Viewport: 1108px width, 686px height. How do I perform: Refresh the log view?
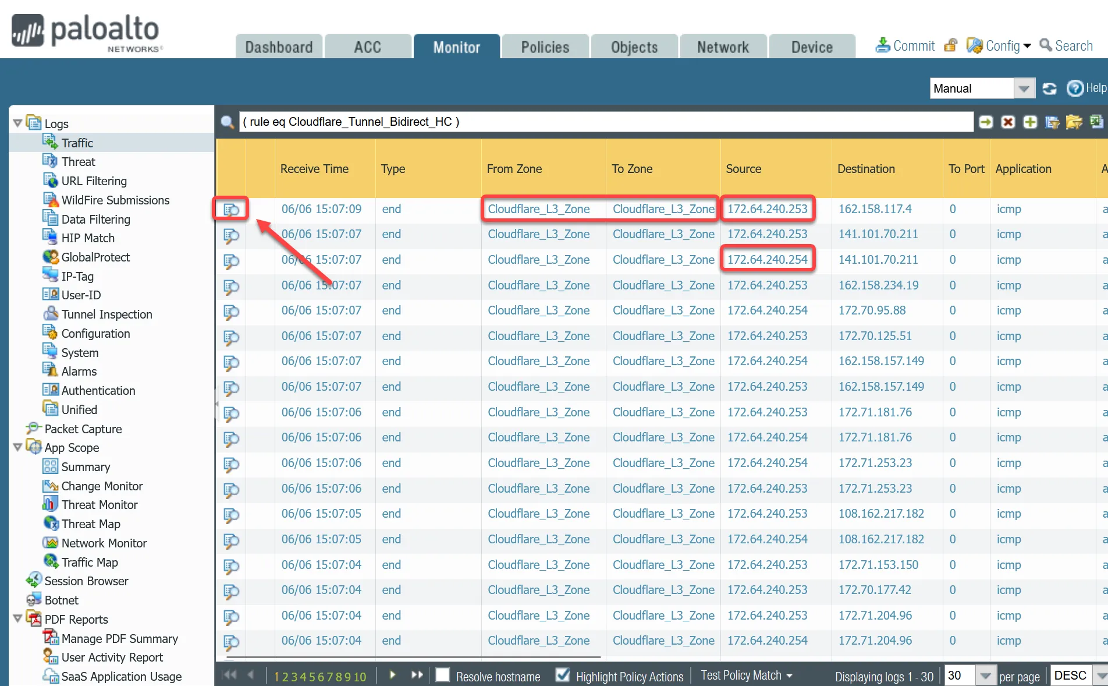pyautogui.click(x=1050, y=89)
